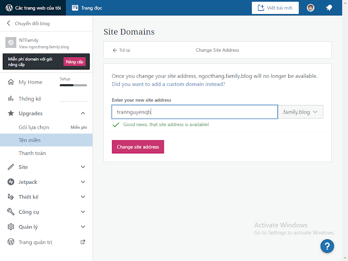
Task: Click the Quản lý gear icon
Action: 11,227
